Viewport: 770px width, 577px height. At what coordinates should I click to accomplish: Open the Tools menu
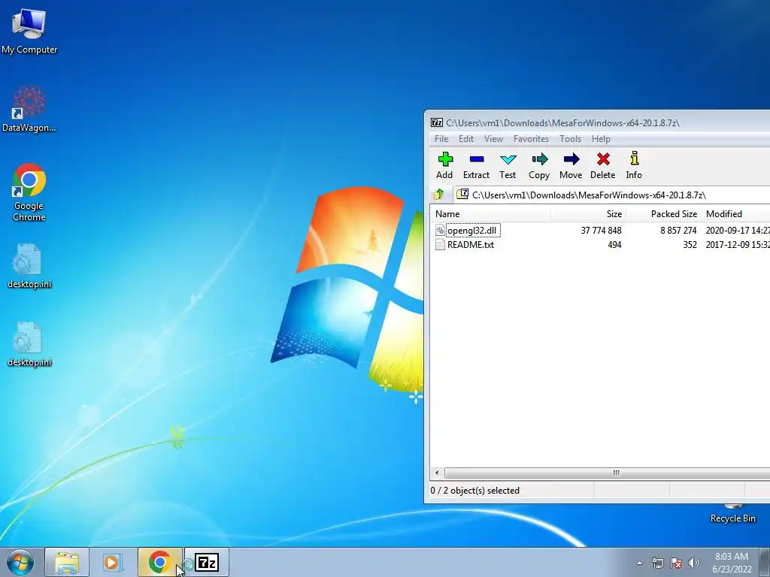[570, 139]
